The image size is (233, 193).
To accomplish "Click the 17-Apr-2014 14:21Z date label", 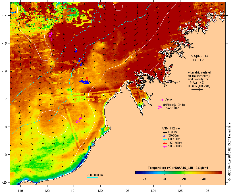I will pos(198,58).
